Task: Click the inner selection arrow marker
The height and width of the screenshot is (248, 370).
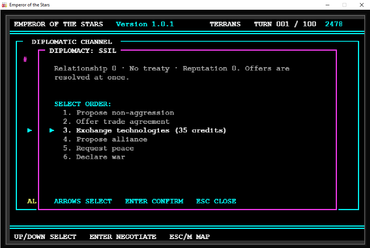Action: tap(52, 131)
